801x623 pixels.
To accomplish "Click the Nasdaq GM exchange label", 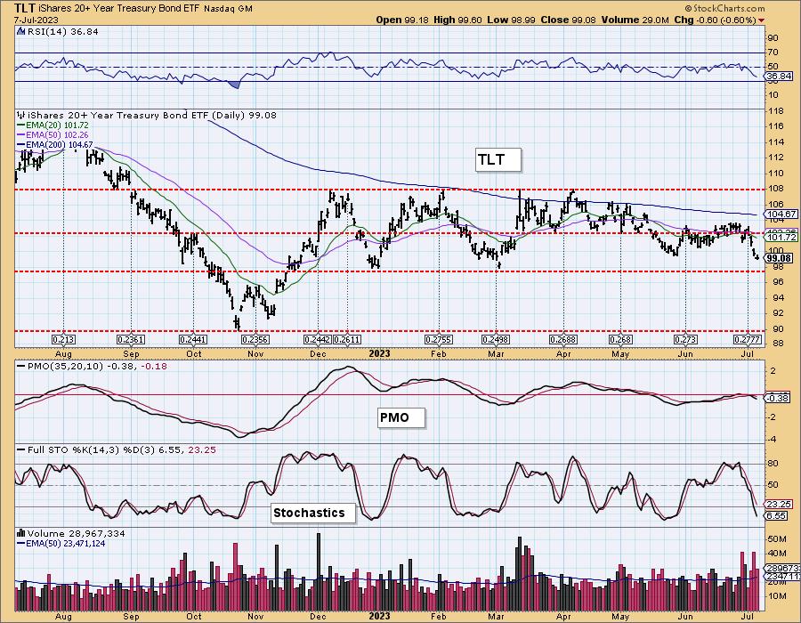I will pos(228,9).
